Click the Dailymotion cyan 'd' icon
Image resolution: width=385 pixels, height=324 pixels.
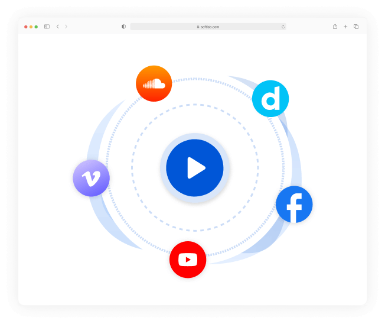tap(270, 99)
